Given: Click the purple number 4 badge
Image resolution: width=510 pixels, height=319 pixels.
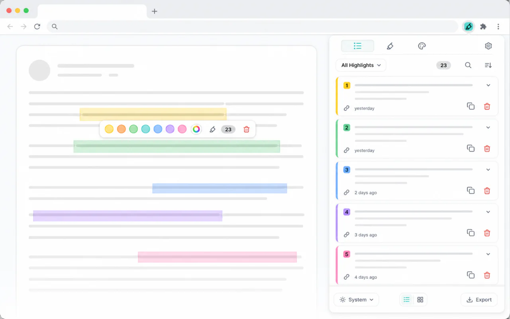Looking at the screenshot, I should click(347, 212).
